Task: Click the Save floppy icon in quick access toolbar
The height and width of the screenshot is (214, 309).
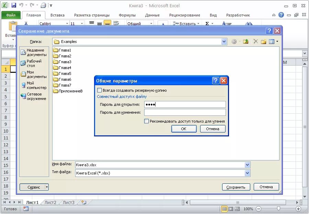Action: (14, 5)
